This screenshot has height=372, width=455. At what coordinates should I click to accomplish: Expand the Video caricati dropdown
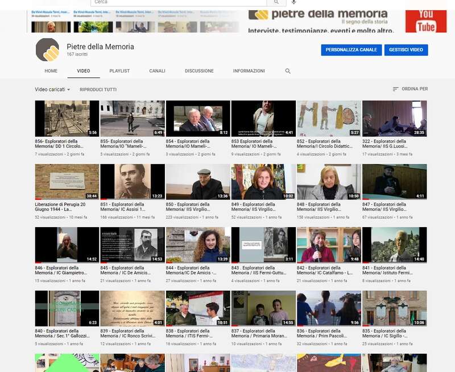52,90
